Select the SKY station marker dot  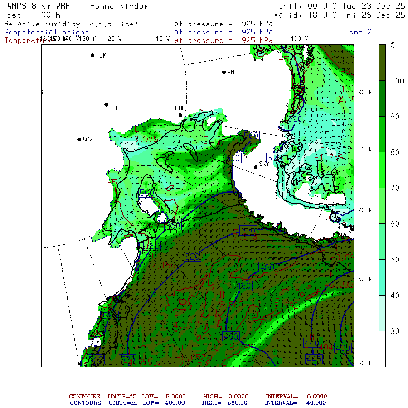point(256,167)
